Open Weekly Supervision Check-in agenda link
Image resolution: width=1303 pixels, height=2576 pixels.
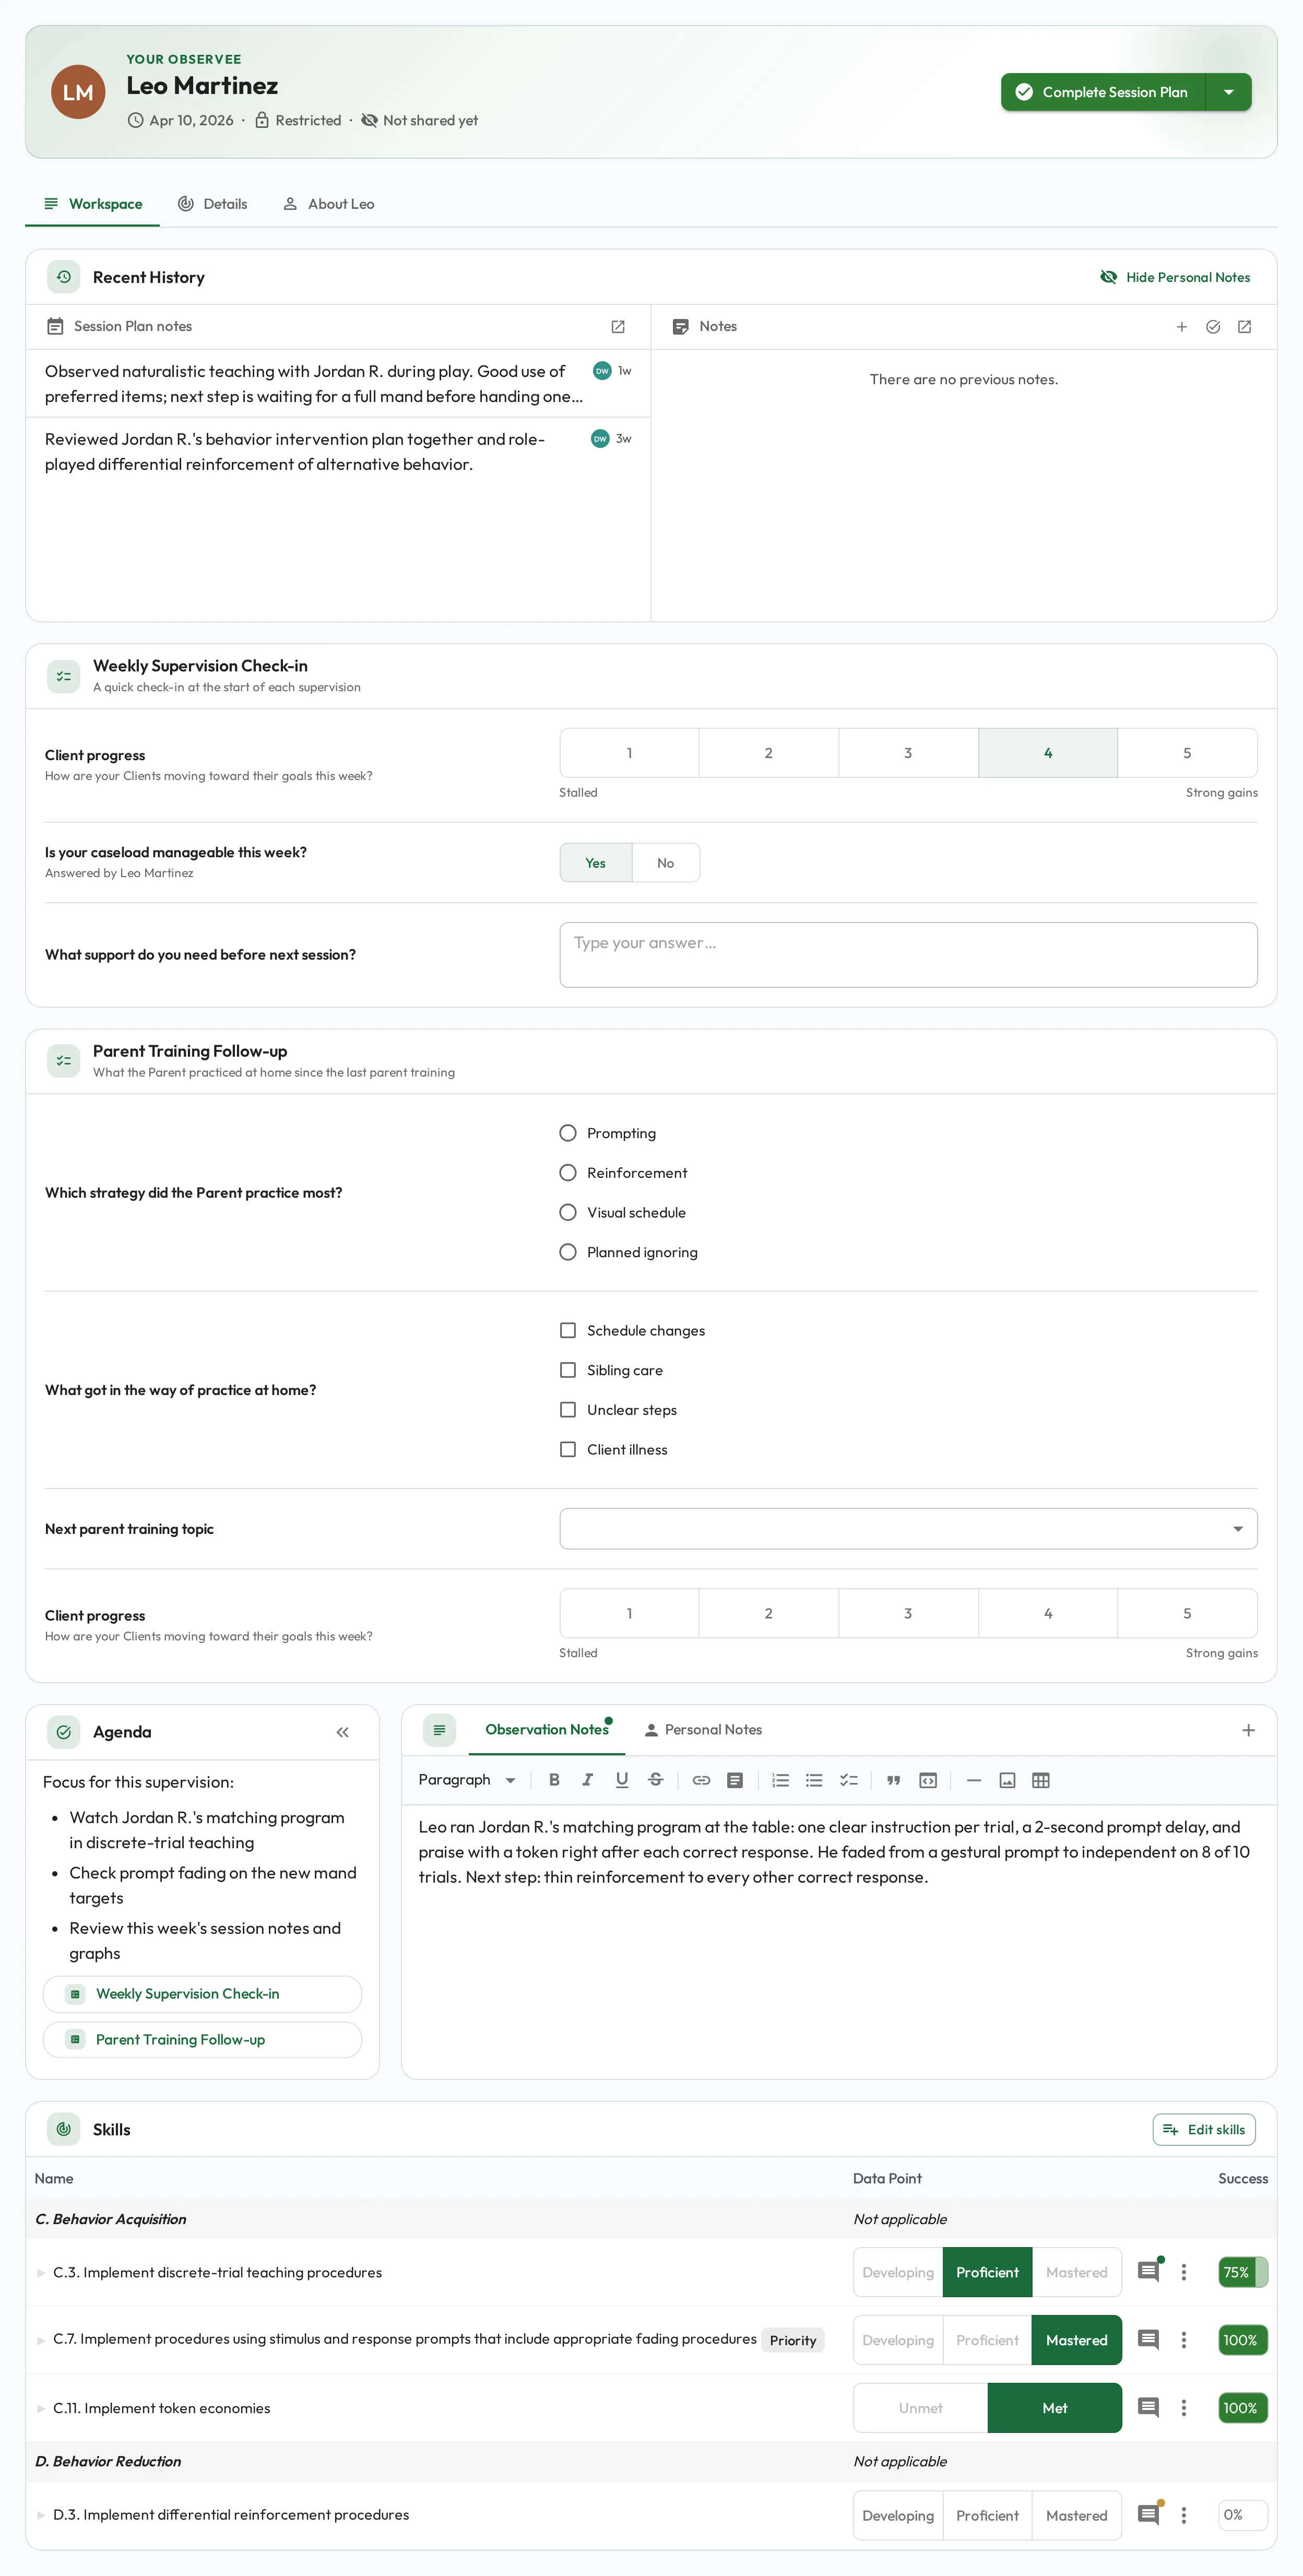(202, 1994)
